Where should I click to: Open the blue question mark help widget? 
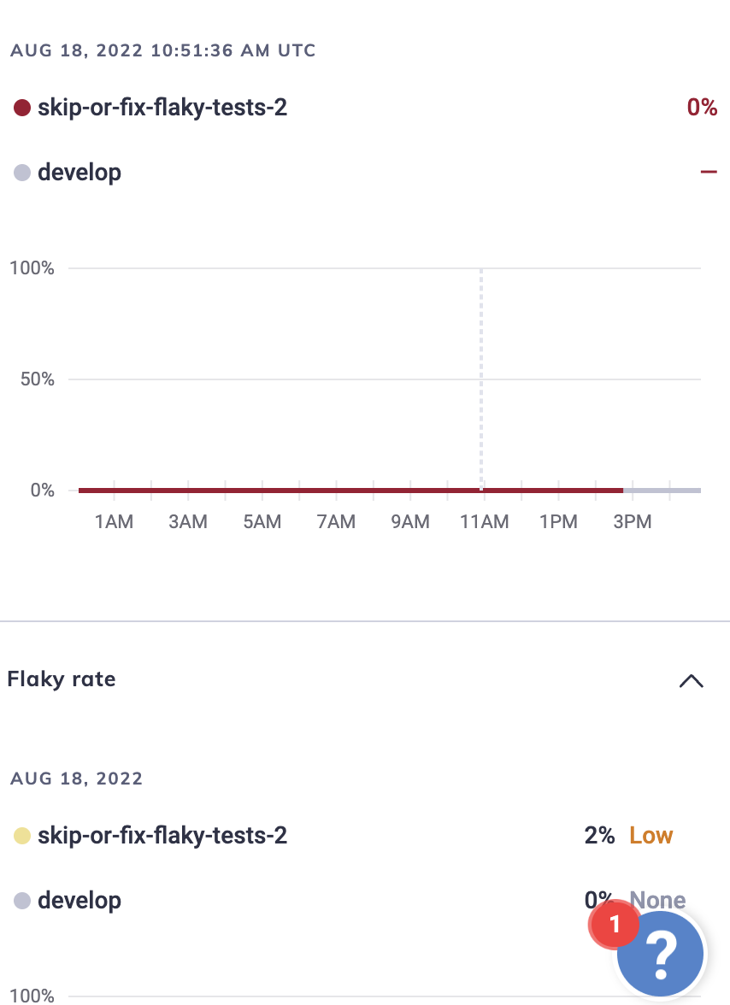click(x=660, y=953)
